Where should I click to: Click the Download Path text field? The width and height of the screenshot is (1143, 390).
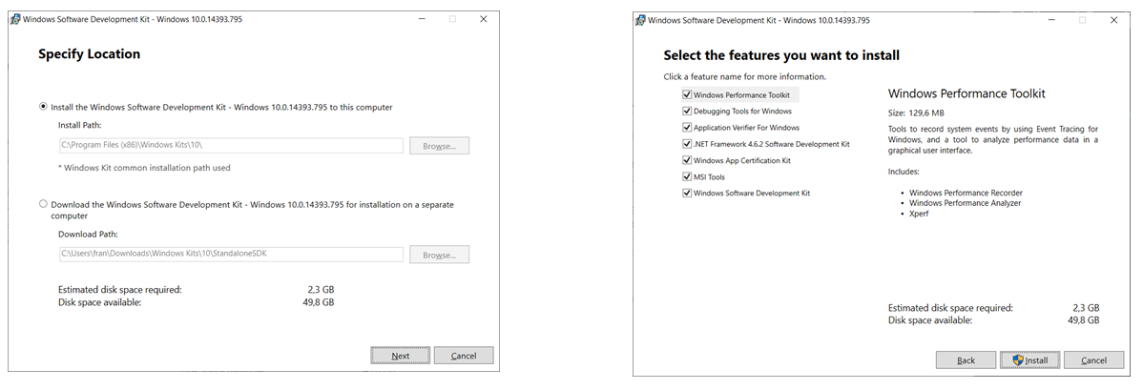(231, 255)
